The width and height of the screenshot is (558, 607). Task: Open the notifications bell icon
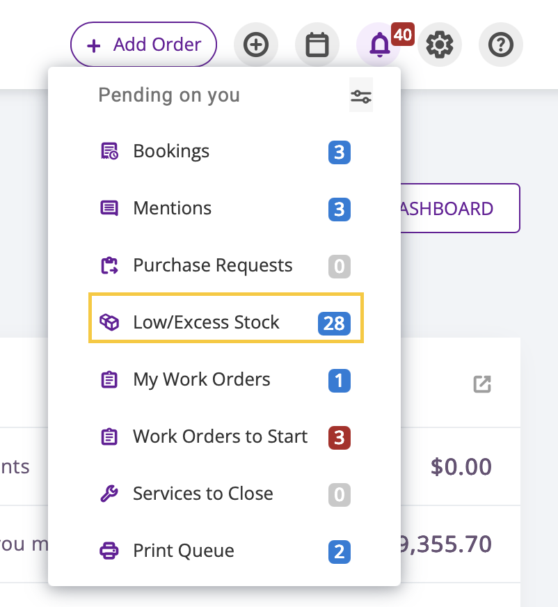(378, 45)
